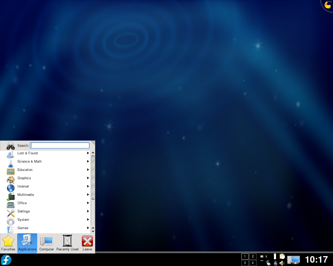The width and height of the screenshot is (333, 266).
Task: Click the computer monitor panel icon
Action: (293, 260)
